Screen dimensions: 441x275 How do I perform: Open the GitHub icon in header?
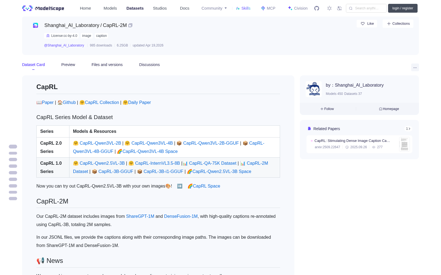click(x=317, y=8)
